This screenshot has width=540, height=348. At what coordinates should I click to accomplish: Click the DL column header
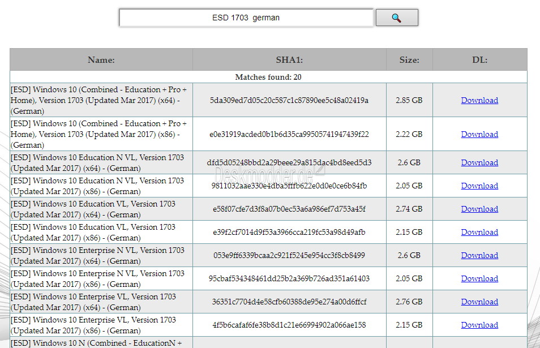(480, 59)
